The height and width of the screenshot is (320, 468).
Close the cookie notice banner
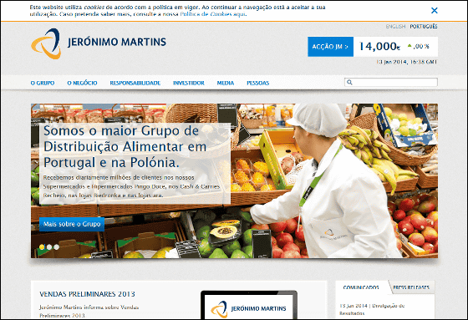(435, 11)
